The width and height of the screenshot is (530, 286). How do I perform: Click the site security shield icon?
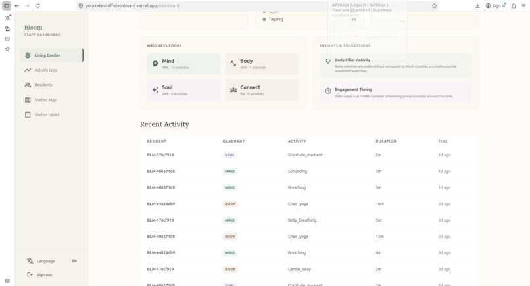(81, 6)
